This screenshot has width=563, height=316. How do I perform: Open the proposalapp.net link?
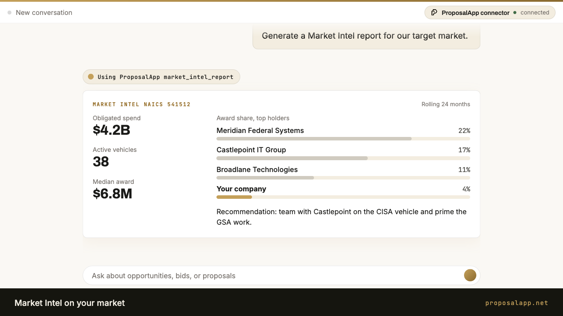[517, 303]
